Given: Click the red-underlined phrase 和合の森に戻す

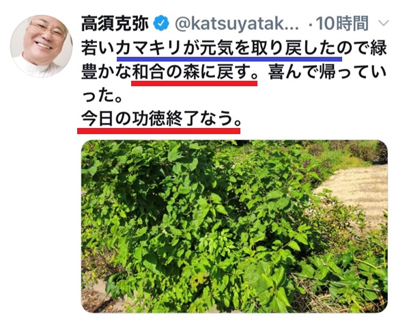Looking at the screenshot, I should pyautogui.click(x=192, y=72).
